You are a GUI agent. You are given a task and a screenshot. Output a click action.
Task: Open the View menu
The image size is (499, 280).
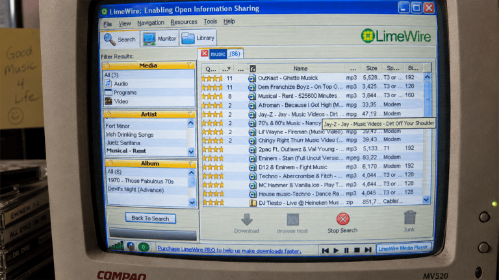click(x=125, y=23)
